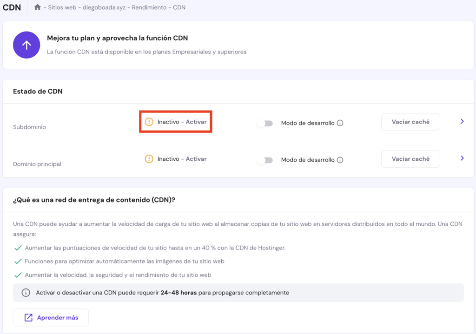Open the Estado de CDN section header
Screen dimensions: 476x334
click(x=37, y=91)
